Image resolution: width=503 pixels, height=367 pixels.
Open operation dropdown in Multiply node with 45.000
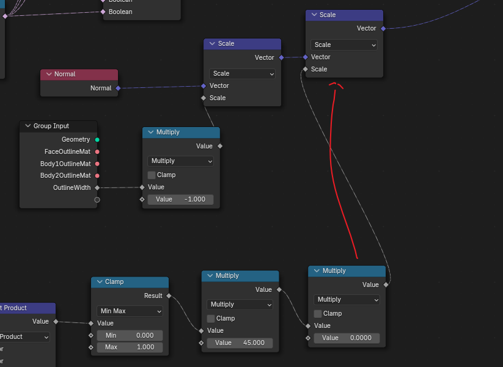240,304
